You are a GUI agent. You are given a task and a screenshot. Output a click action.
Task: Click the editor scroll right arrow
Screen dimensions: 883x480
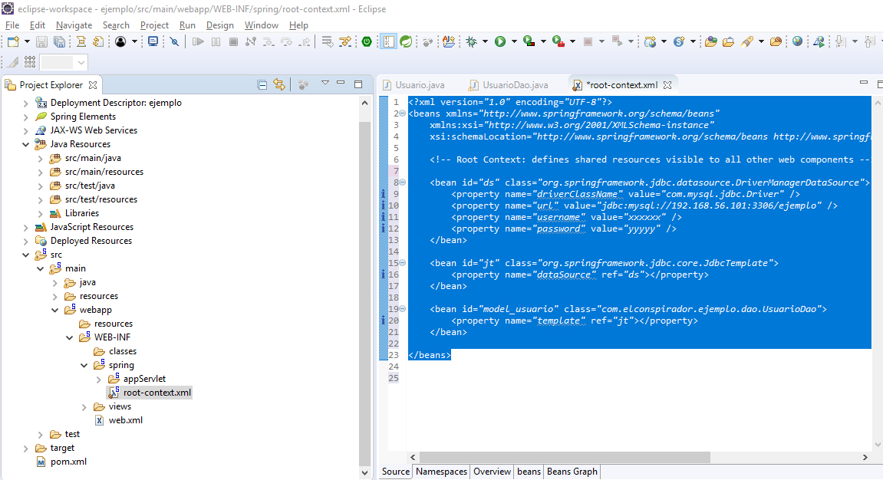coord(865,458)
